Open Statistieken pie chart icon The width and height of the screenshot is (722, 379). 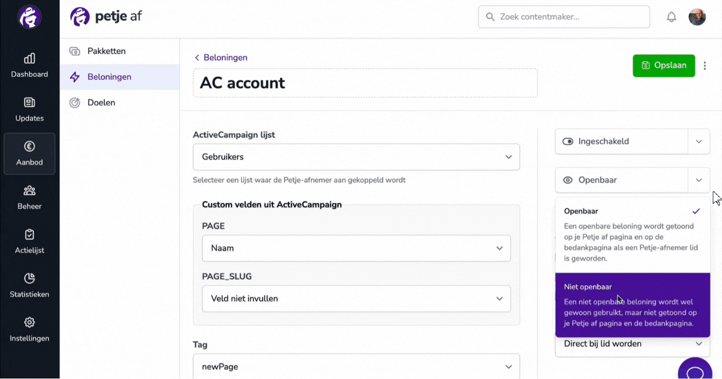click(x=30, y=278)
